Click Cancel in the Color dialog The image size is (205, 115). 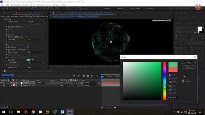pos(189,67)
